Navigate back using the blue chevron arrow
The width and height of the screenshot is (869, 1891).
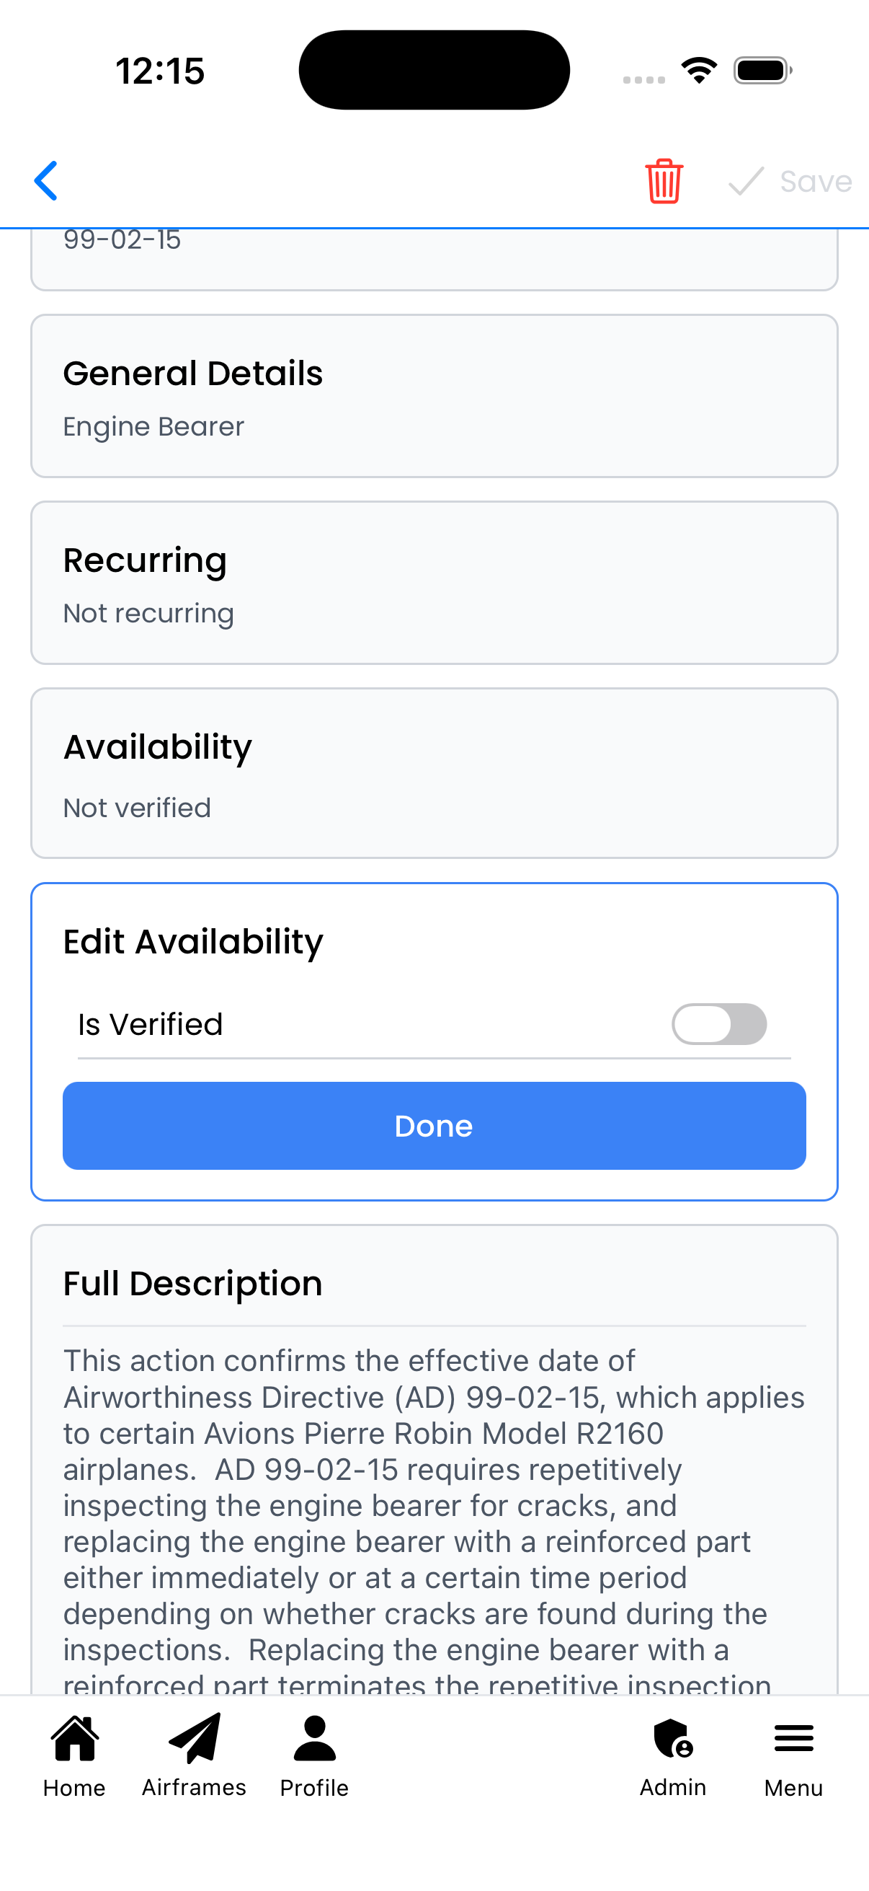45,181
